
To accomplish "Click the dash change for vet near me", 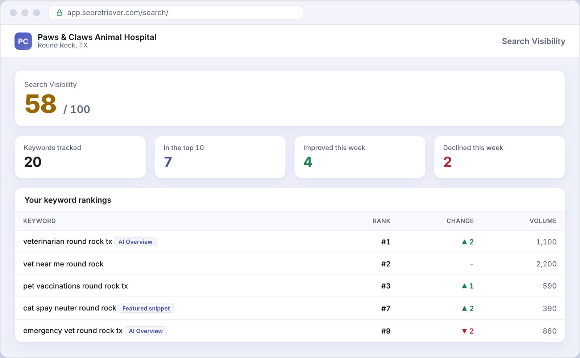I will click(x=471, y=264).
